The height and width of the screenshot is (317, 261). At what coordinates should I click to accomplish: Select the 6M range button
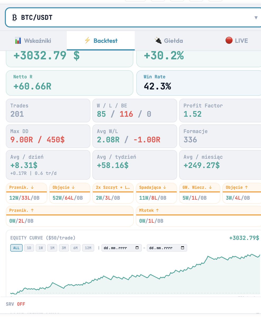pos(75,248)
